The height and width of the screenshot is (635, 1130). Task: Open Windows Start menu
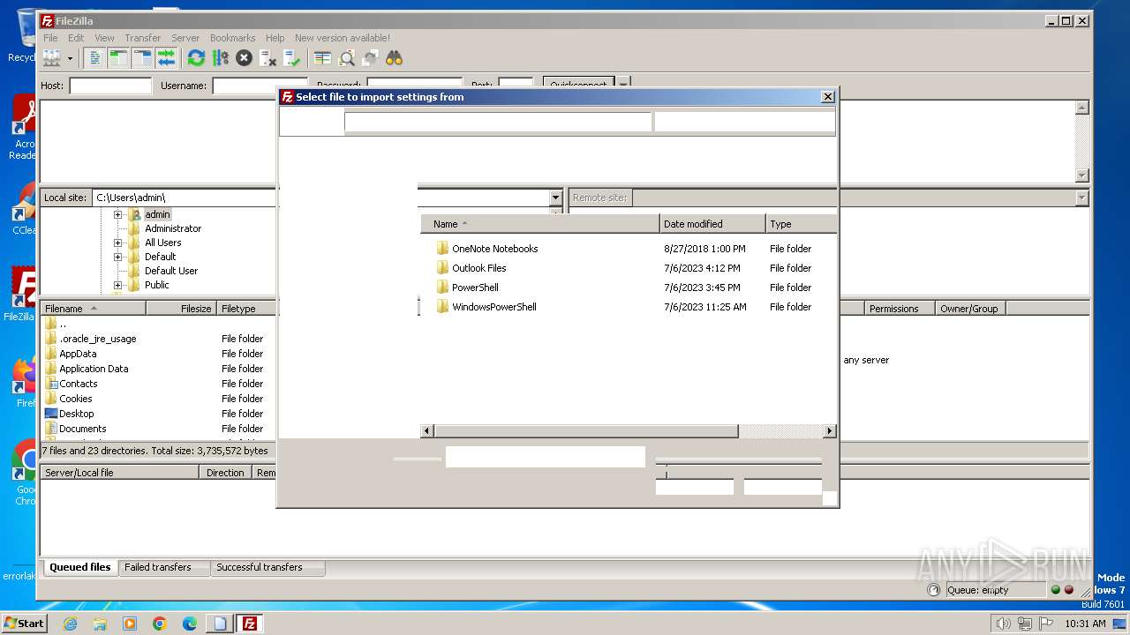click(25, 624)
